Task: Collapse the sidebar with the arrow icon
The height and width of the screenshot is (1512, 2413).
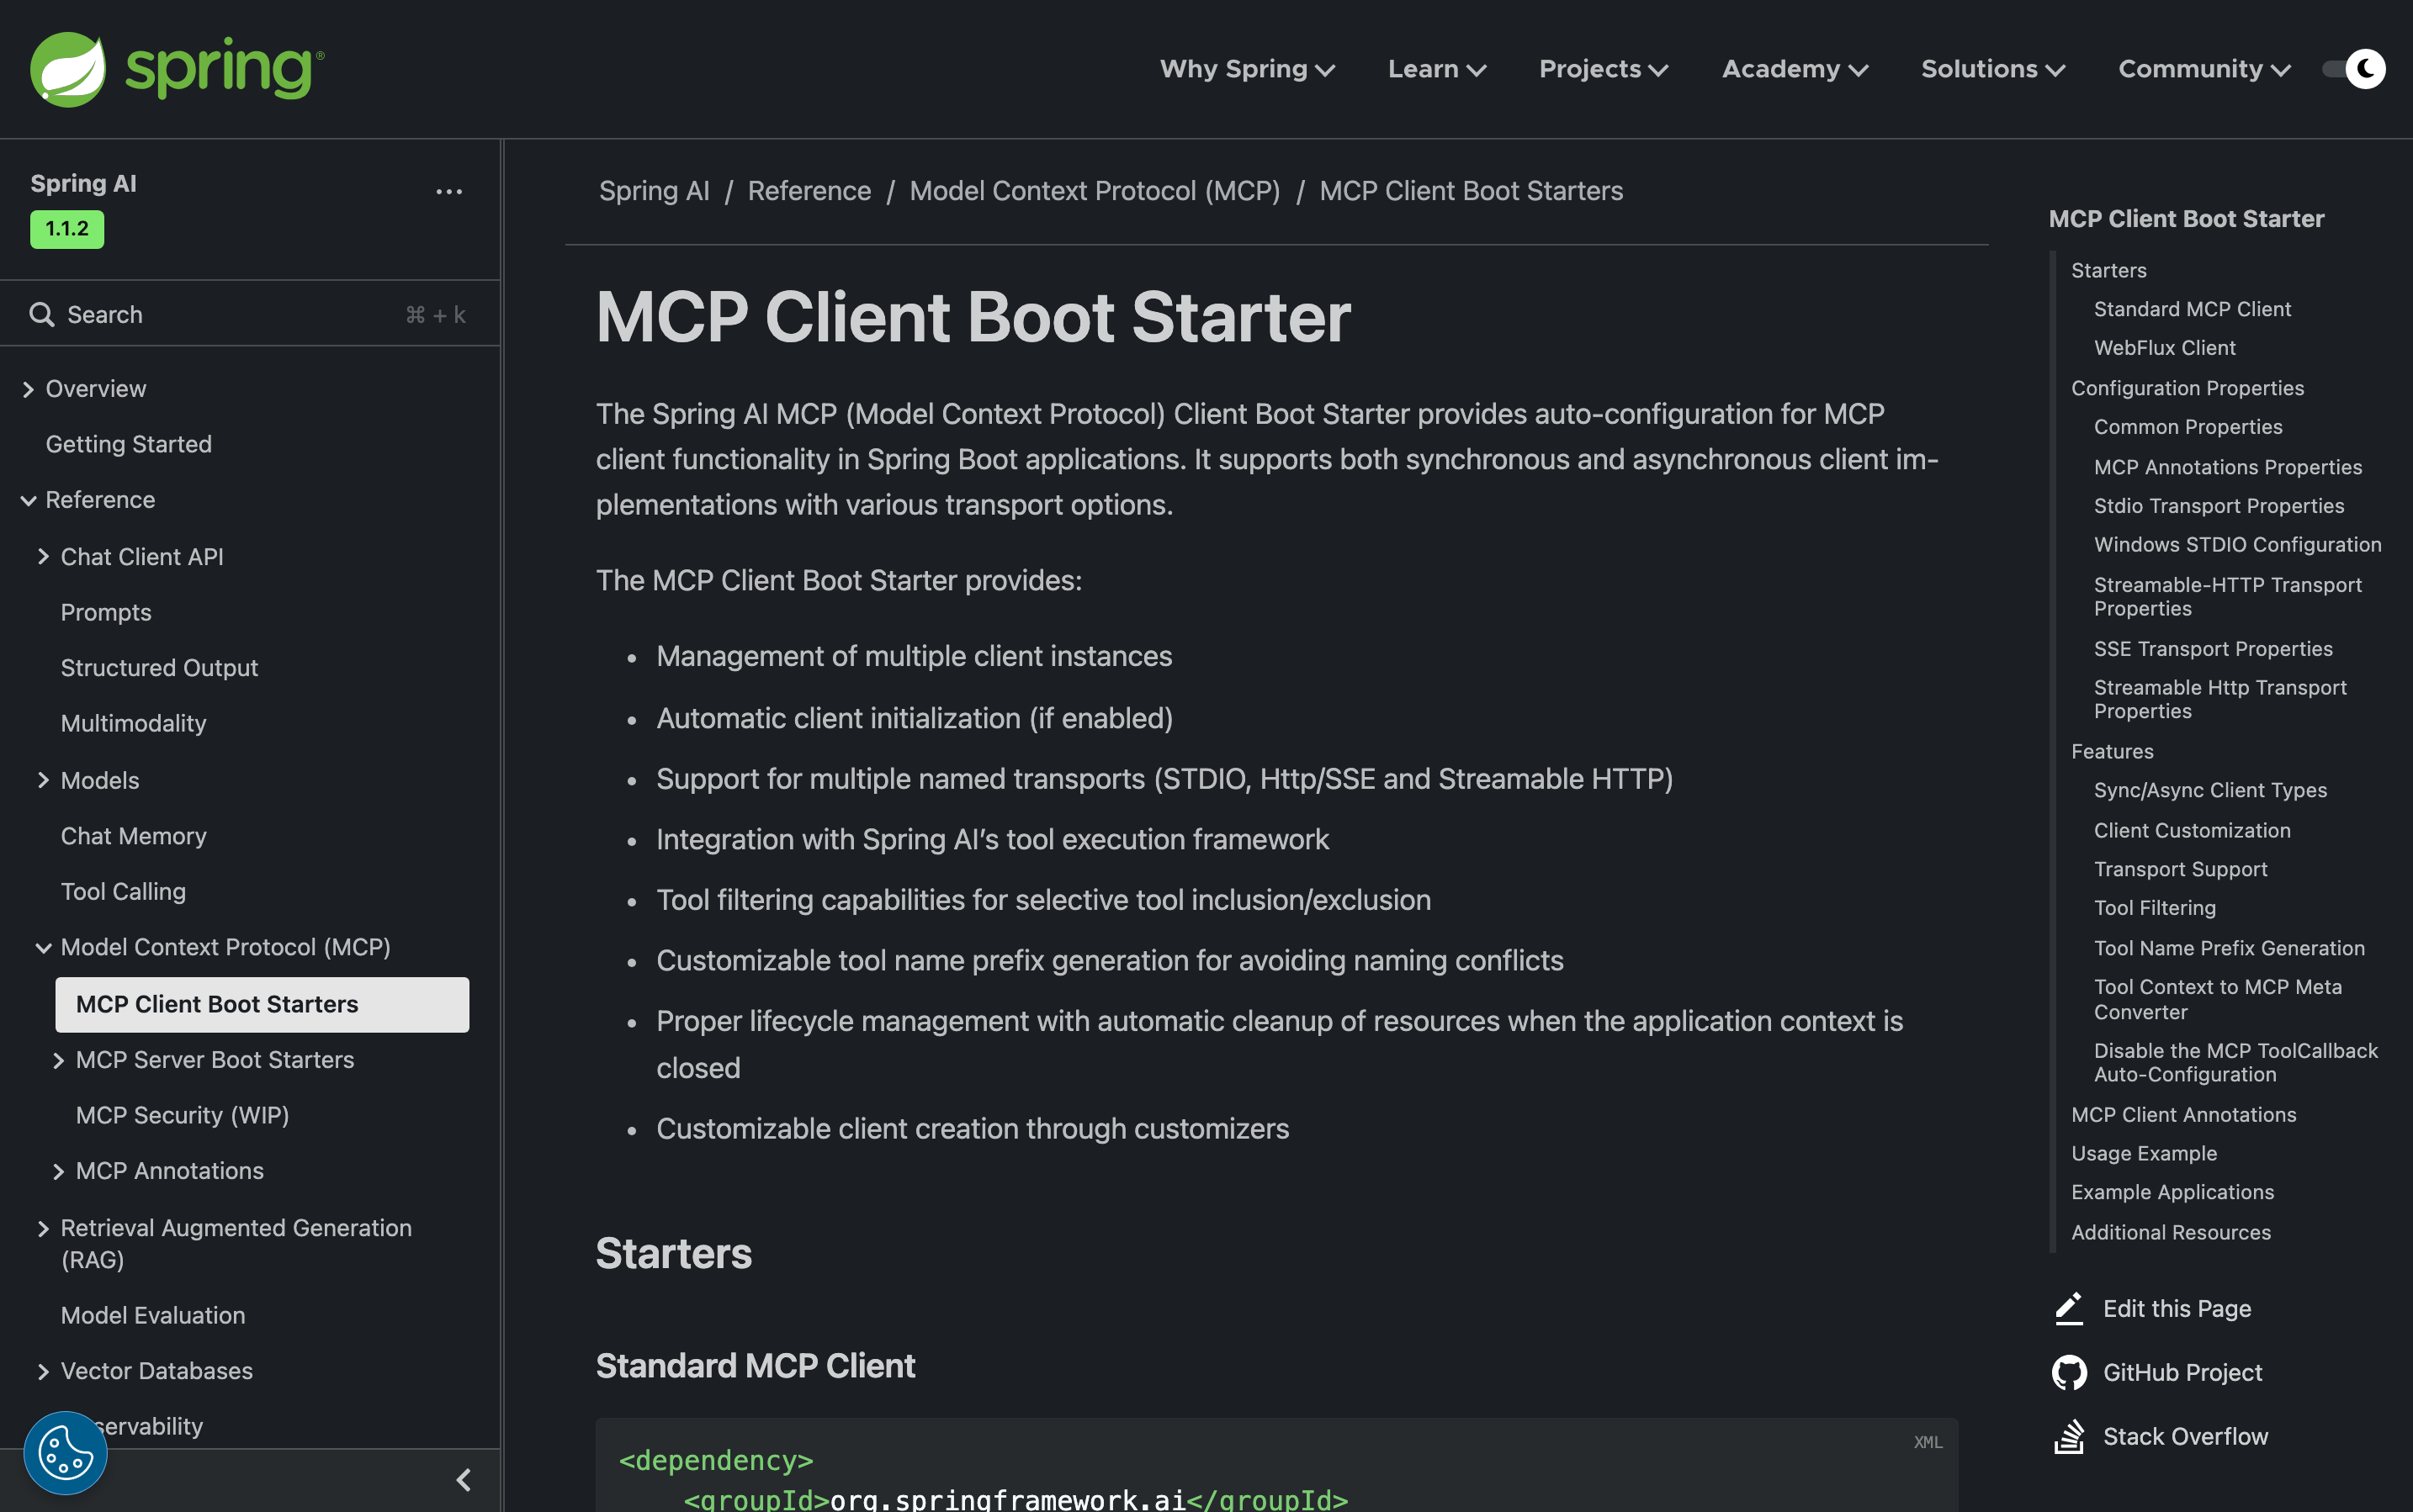Action: [x=464, y=1479]
